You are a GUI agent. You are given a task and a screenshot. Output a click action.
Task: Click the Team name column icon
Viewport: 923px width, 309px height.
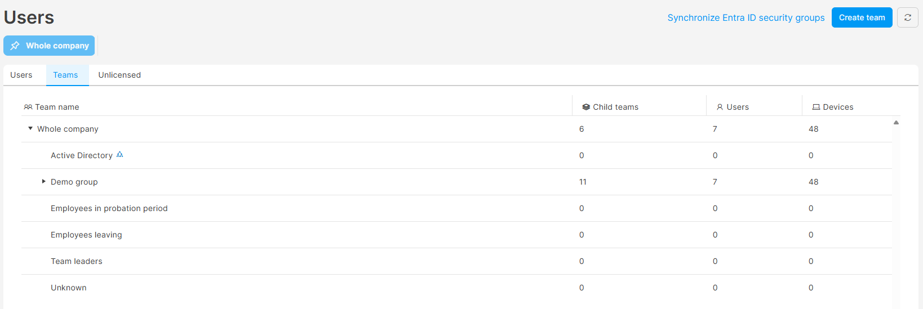[x=28, y=107]
